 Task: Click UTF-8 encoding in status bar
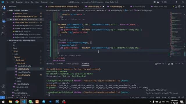click(152, 98)
